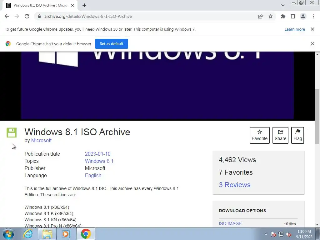Viewport: 320px width, 240px height.
Task: Open the Microsoft creator link
Action: click(41, 140)
